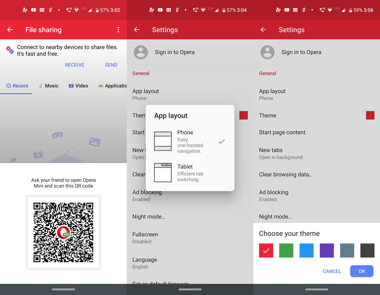This screenshot has width=380, height=295.
Task: Go back from File sharing screen
Action: click(x=10, y=30)
